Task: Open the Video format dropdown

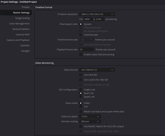Action: [97, 70]
